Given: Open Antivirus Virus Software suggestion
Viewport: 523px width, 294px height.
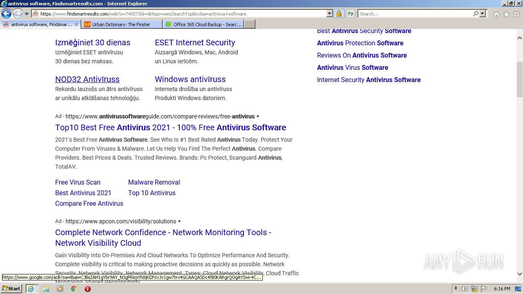Looking at the screenshot, I should tap(353, 67).
